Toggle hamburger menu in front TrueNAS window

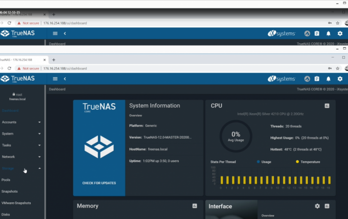click(x=55, y=78)
